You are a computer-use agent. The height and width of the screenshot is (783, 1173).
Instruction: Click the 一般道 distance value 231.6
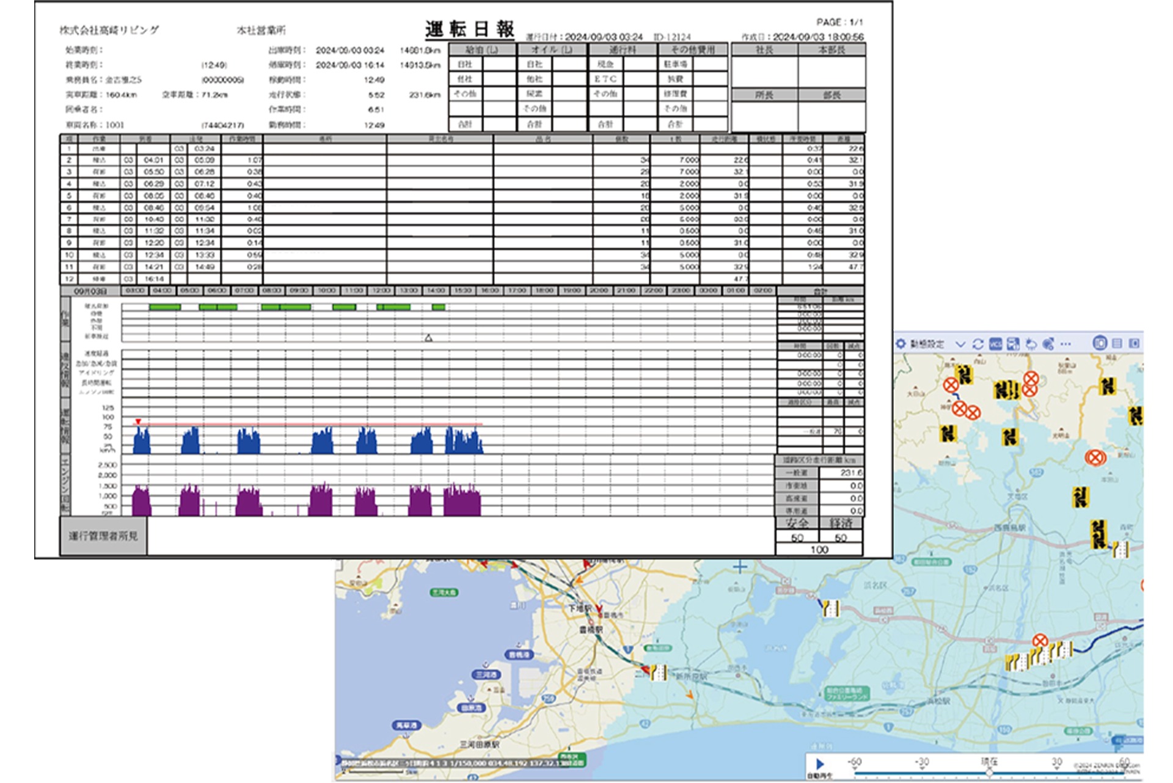pos(851,473)
